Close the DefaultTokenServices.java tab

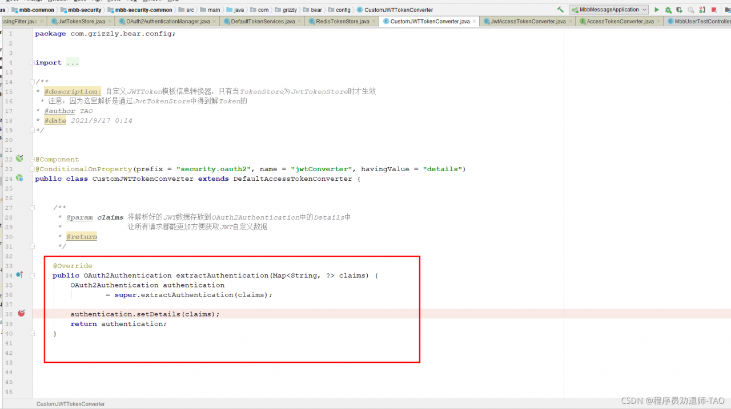click(x=300, y=21)
